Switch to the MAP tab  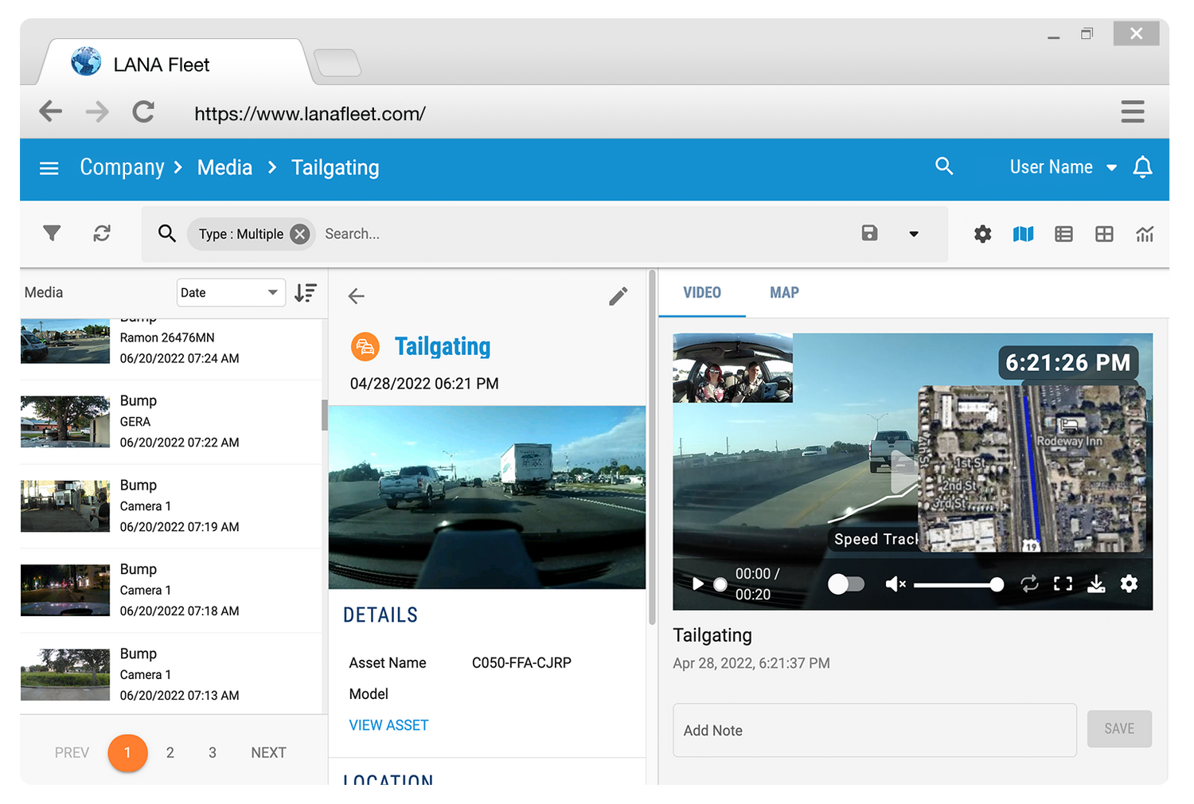click(x=784, y=293)
